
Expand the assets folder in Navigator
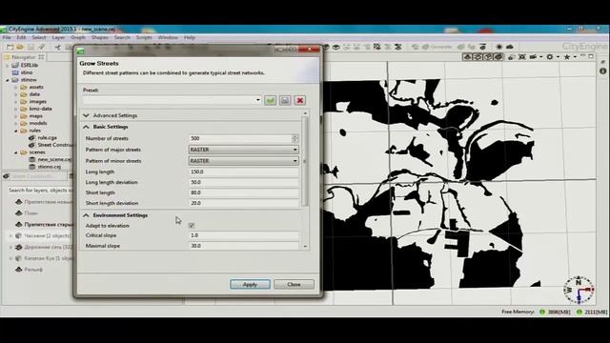(16, 87)
